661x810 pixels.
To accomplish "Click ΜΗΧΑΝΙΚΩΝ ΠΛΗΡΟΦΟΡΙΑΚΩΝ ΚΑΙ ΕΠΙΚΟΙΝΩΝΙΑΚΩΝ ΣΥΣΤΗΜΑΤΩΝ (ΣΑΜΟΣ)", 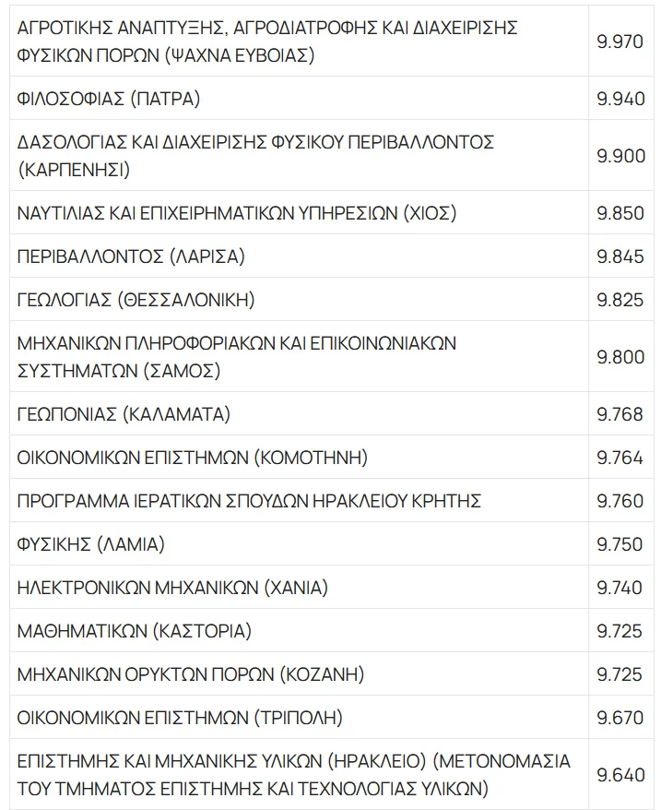I will (237, 357).
